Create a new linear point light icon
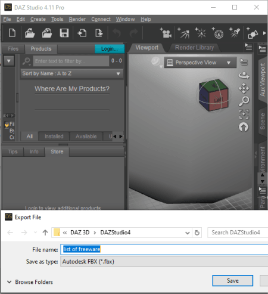 pos(217,33)
